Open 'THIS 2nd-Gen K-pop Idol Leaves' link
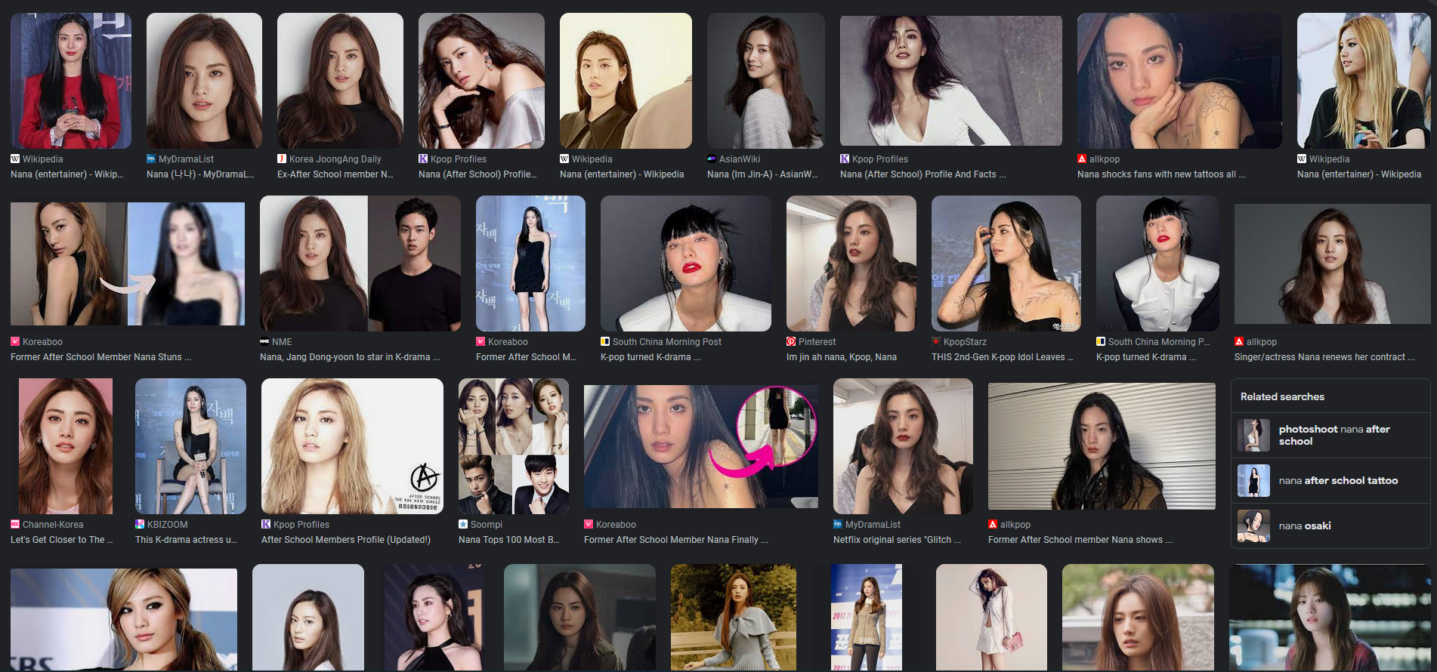Image resolution: width=1437 pixels, height=672 pixels. 1002,357
